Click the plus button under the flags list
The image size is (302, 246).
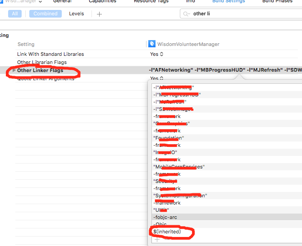[157, 239]
